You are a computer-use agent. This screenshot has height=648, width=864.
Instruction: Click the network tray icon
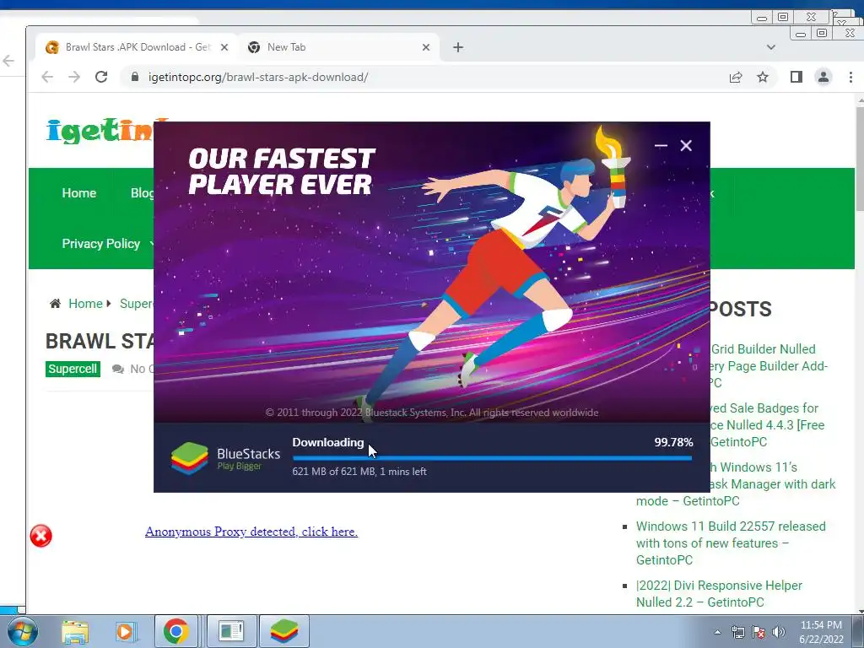pos(737,633)
